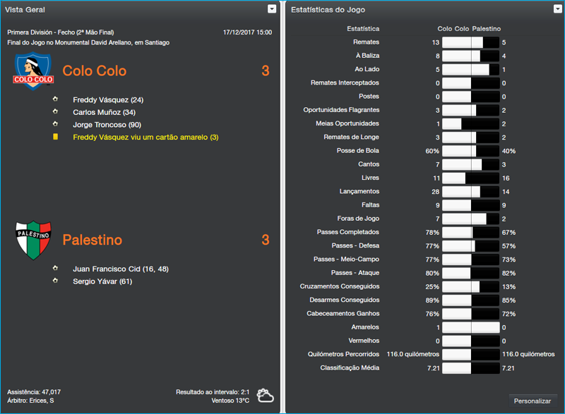
Task: Click the windy weather icon near Ventoso 13°C
Action: point(264,396)
